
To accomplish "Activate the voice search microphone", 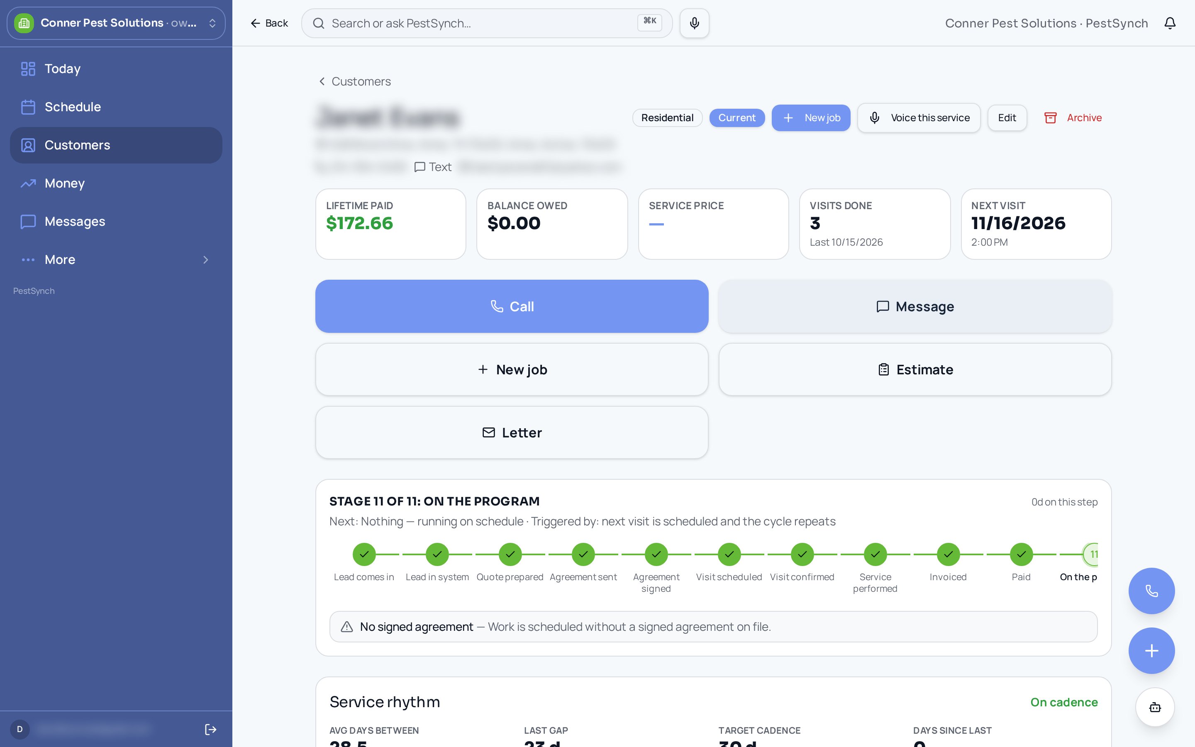I will point(694,23).
